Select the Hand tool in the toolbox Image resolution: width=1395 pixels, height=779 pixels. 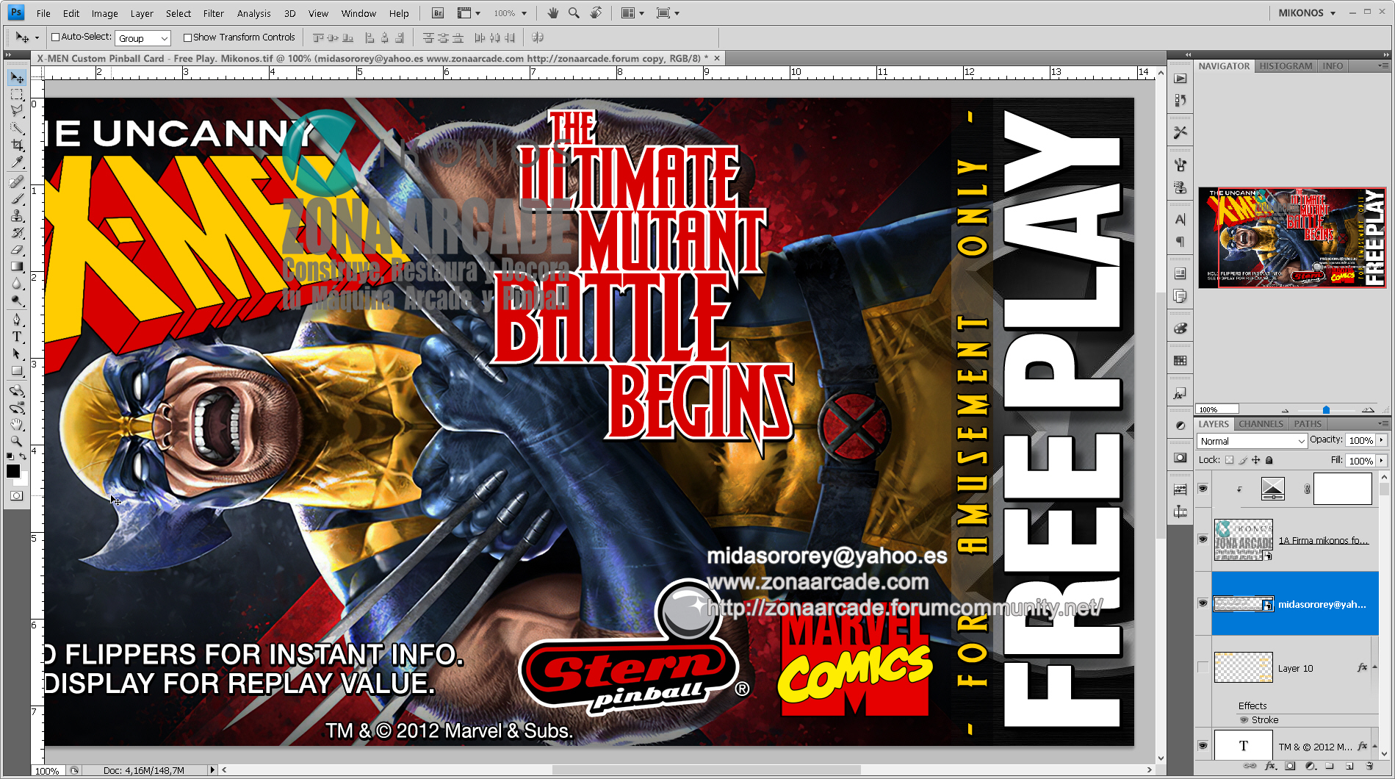tap(17, 424)
